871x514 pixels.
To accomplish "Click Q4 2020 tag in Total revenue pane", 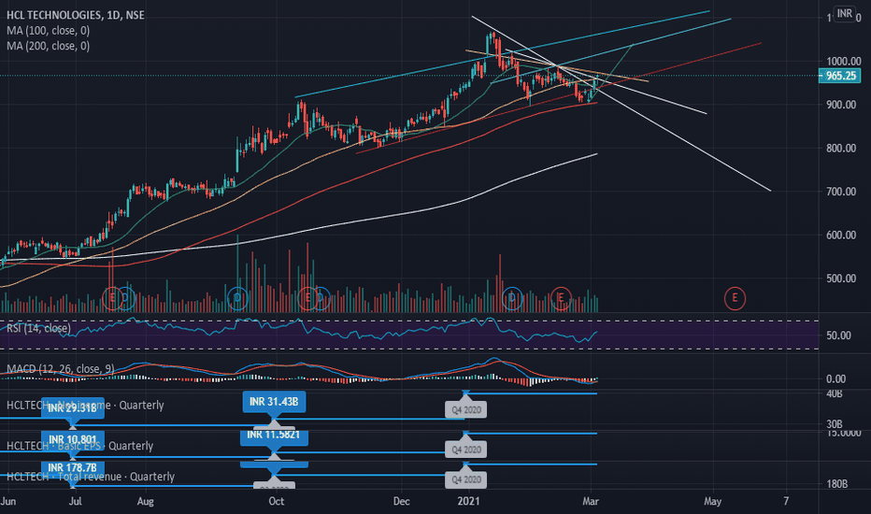I will [466, 479].
